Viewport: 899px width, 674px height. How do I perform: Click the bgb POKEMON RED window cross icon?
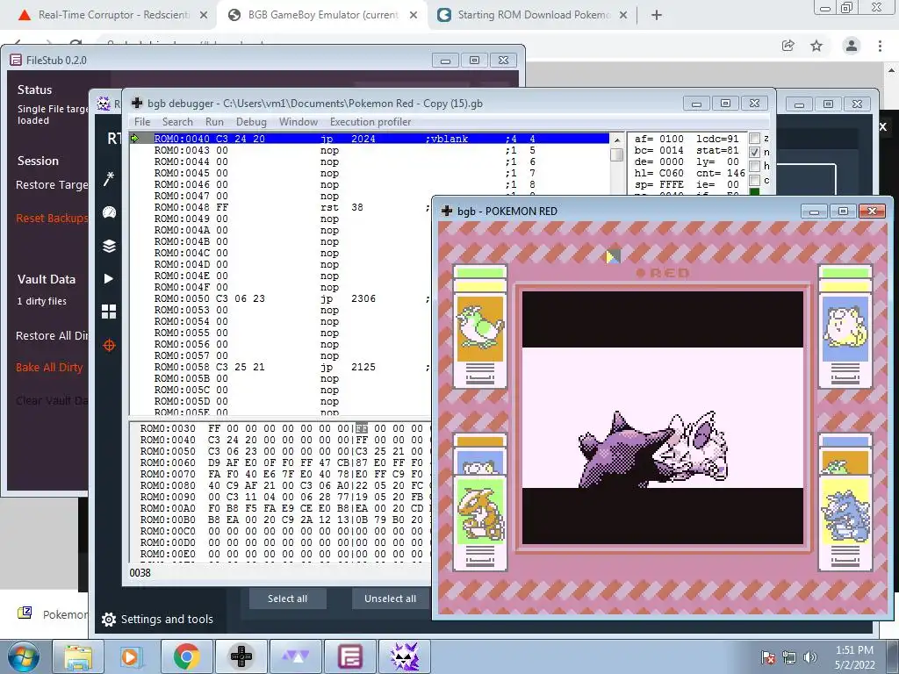(x=447, y=211)
